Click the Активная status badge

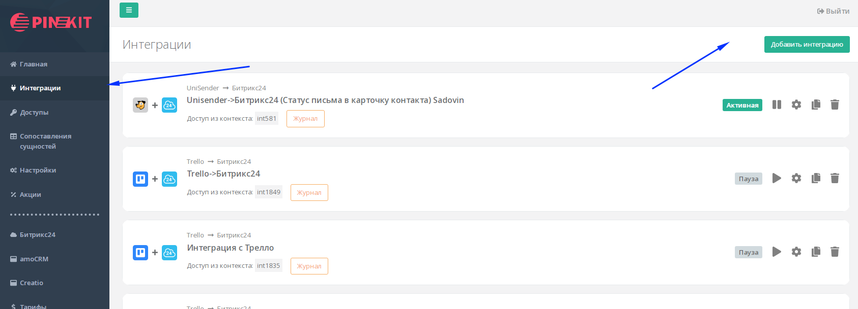742,105
